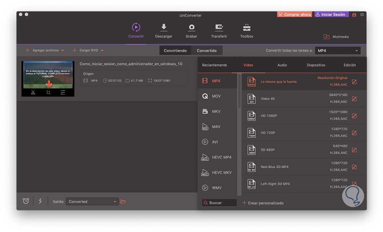The width and height of the screenshot is (383, 232).
Task: Open the Audio tab
Action: [x=282, y=65]
